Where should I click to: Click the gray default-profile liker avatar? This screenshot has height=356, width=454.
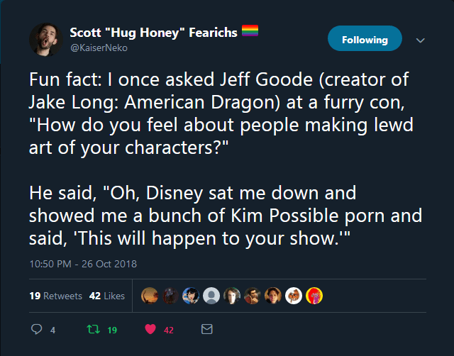pyautogui.click(x=211, y=296)
